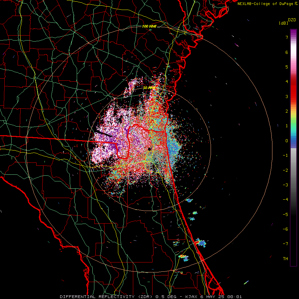The height and width of the screenshot is (299, 299).
Task: Click the black radar site dot
Action: 149,149
